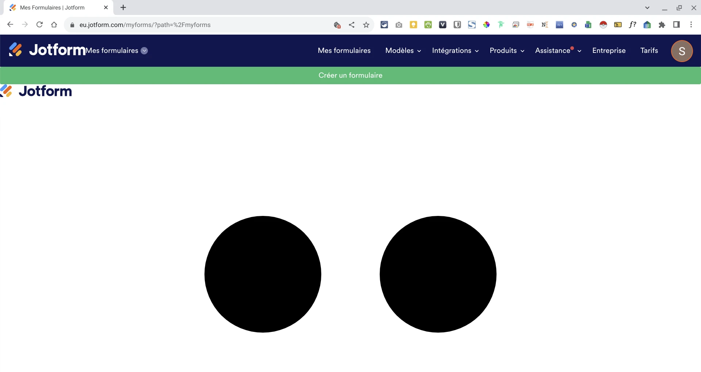
Task: Bookmark this page with the star icon
Action: (366, 24)
